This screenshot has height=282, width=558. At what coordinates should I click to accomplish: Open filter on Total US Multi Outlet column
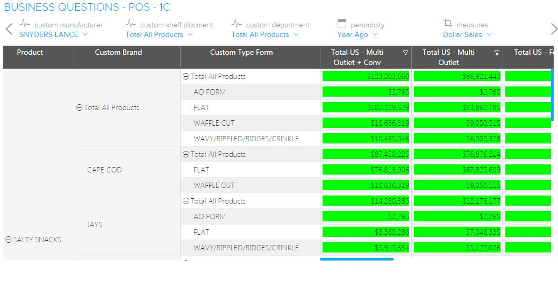pos(497,53)
